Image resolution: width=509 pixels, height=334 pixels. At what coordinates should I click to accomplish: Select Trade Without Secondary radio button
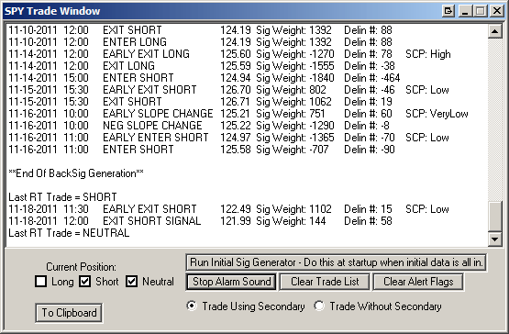click(319, 306)
